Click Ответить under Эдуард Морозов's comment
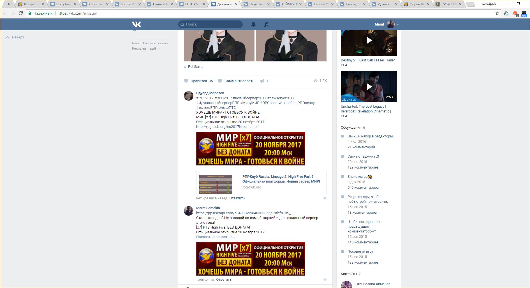This screenshot has width=530, height=288. (x=237, y=198)
